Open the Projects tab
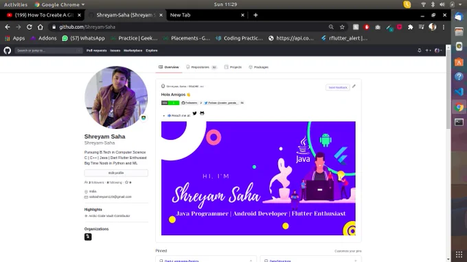The image size is (467, 262). 233,67
